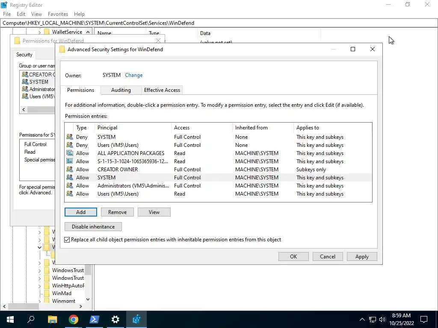Click tree pane scroll down arrow
This screenshot has height=328, width=438.
pyautogui.click(x=88, y=299)
